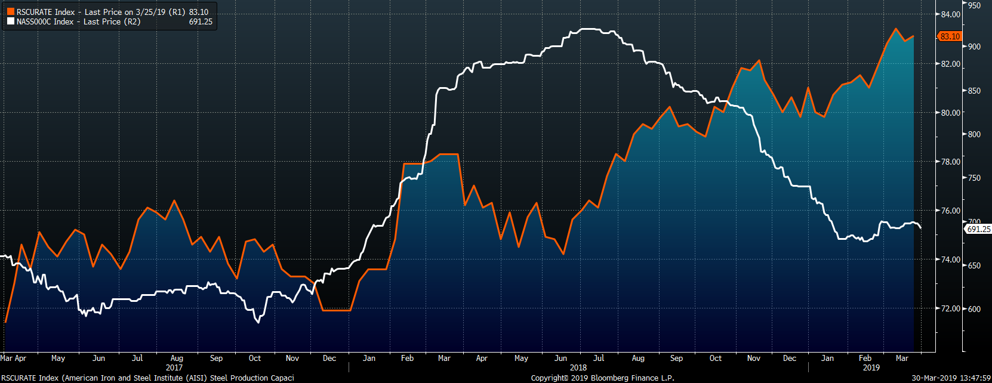Click the 84.00 tick on the R1 axis

tap(950, 14)
